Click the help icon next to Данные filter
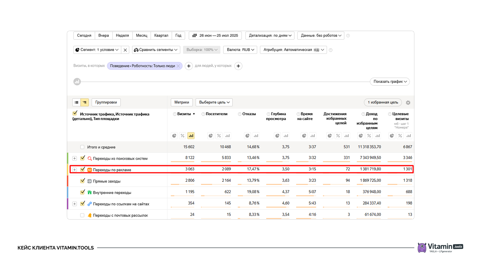481x262 pixels. tap(348, 35)
